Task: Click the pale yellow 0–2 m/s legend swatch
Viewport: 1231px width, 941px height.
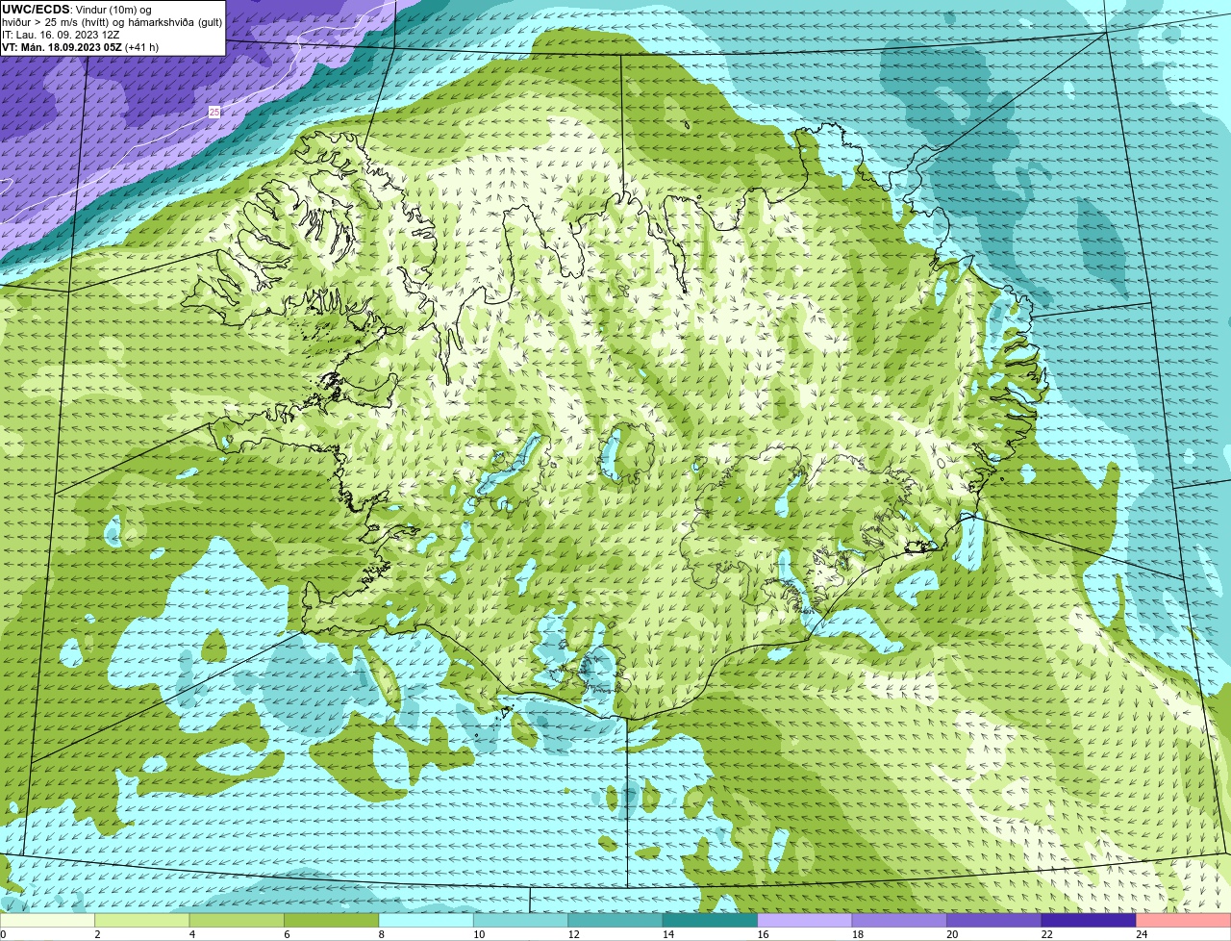Action: 47,921
